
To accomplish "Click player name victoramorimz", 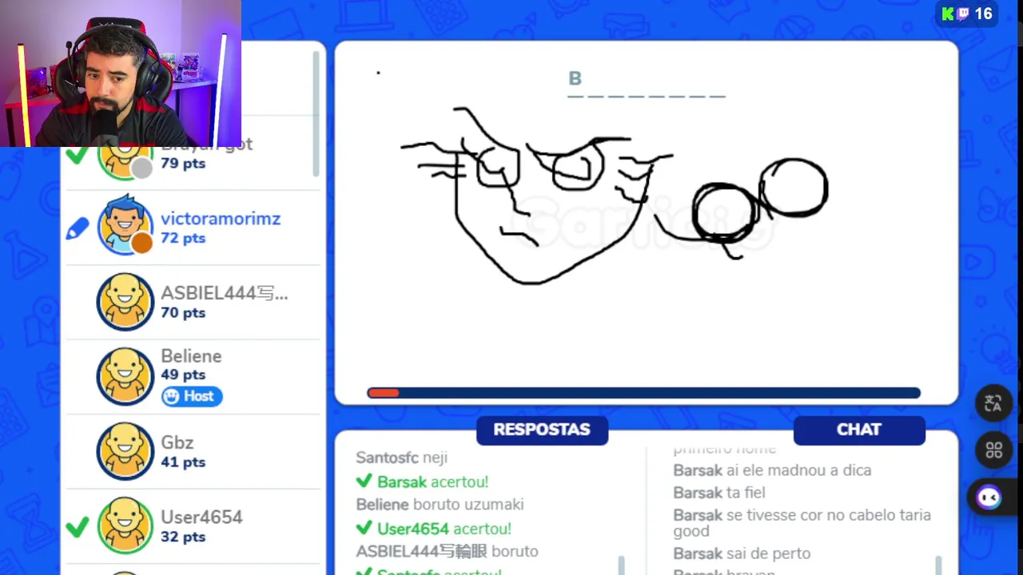I will pos(221,219).
